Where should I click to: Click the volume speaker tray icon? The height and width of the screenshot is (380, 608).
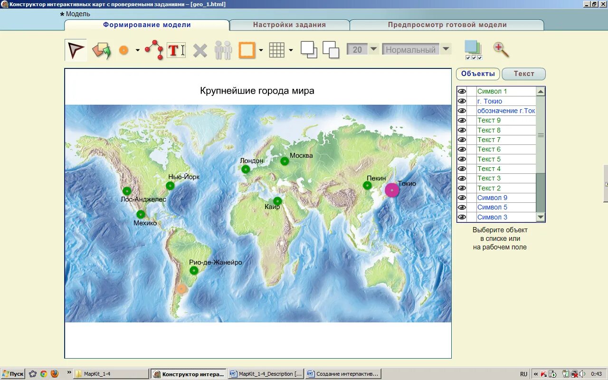[x=582, y=374]
